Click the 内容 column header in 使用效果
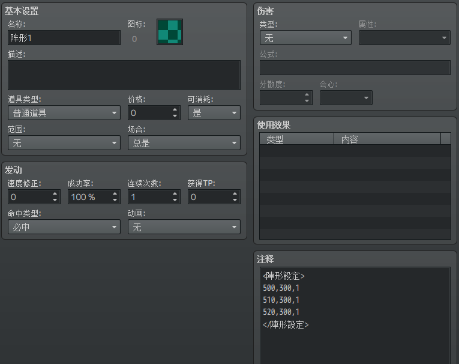The height and width of the screenshot is (364, 459). tap(387, 139)
